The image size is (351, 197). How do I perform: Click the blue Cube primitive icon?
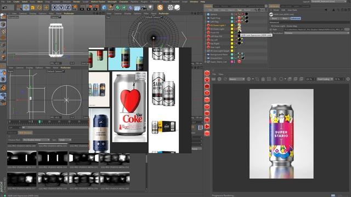click(x=104, y=8)
